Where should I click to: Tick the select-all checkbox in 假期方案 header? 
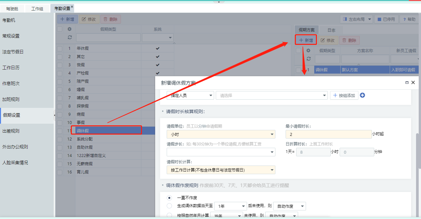(x=298, y=50)
